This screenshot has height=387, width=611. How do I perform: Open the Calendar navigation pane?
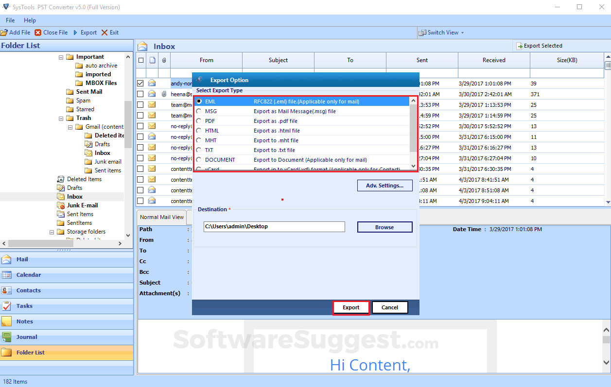[x=28, y=275]
